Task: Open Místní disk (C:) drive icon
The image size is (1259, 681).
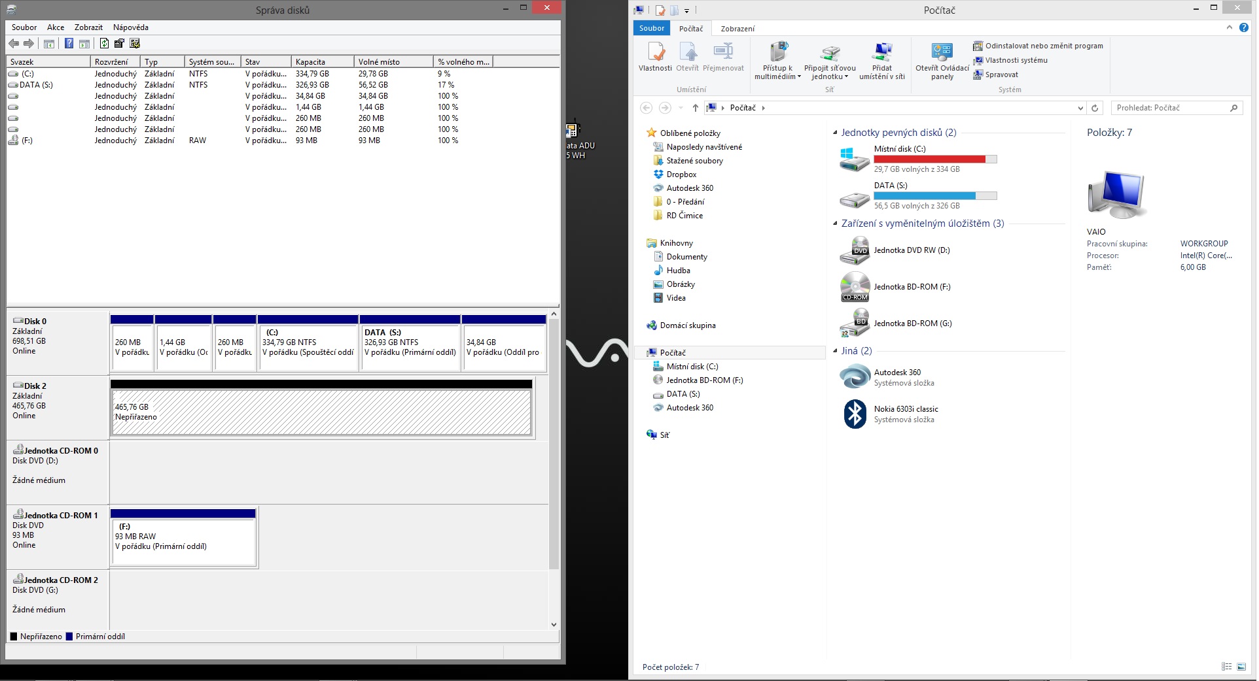Action: coord(854,159)
